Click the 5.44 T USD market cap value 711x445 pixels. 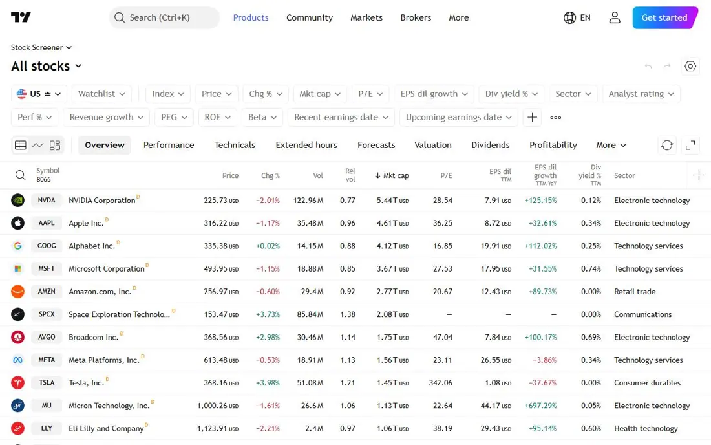pos(393,200)
